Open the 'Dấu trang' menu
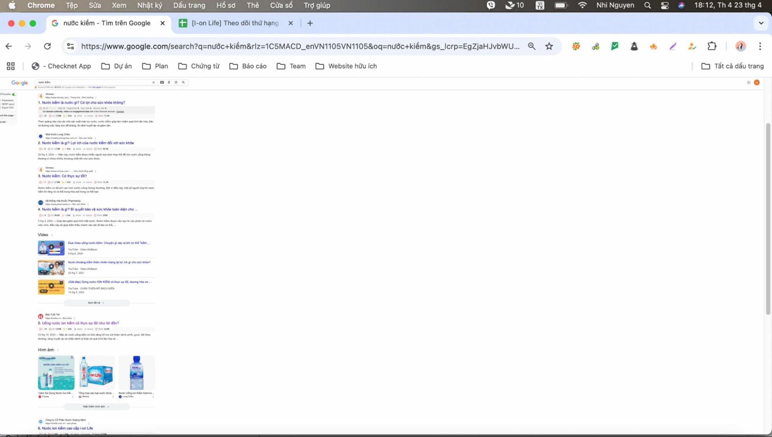The image size is (772, 437). [189, 5]
